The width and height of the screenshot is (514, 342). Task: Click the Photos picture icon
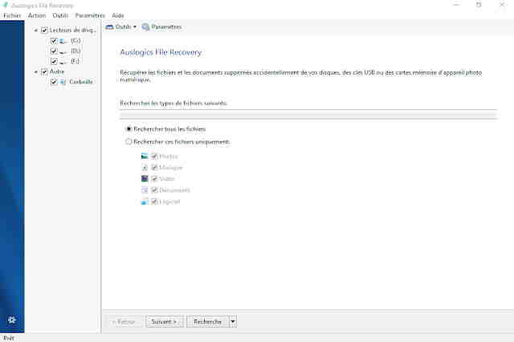point(145,157)
